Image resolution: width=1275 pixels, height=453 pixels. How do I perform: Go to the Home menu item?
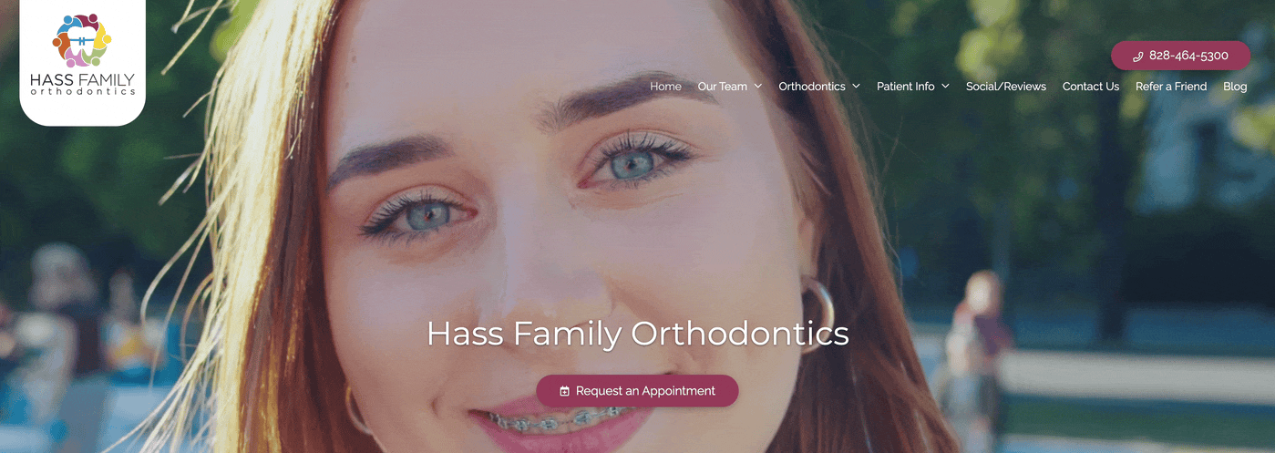pyautogui.click(x=665, y=87)
